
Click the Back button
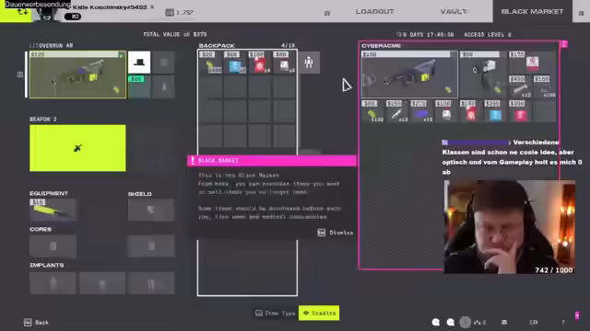click(x=36, y=323)
